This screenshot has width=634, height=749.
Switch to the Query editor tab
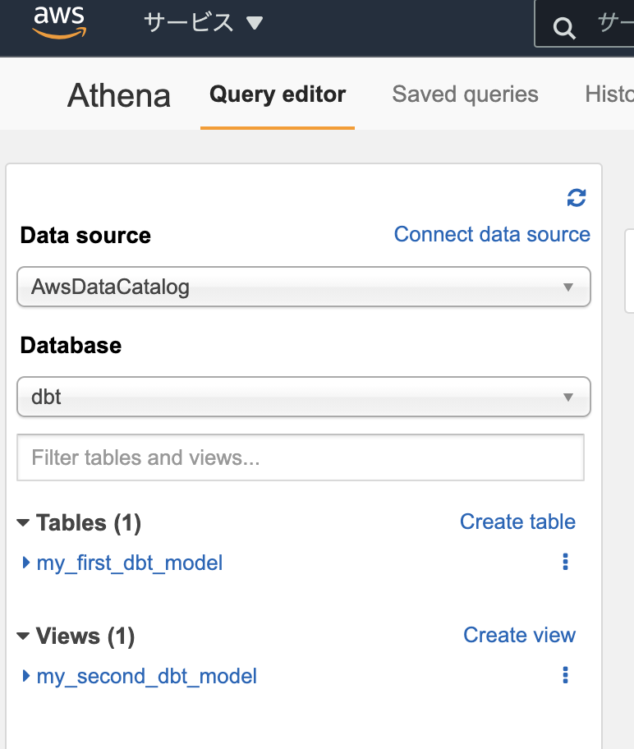tap(278, 94)
